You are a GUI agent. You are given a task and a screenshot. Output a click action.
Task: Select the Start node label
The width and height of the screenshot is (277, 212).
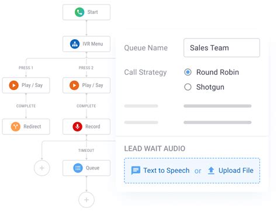click(92, 12)
